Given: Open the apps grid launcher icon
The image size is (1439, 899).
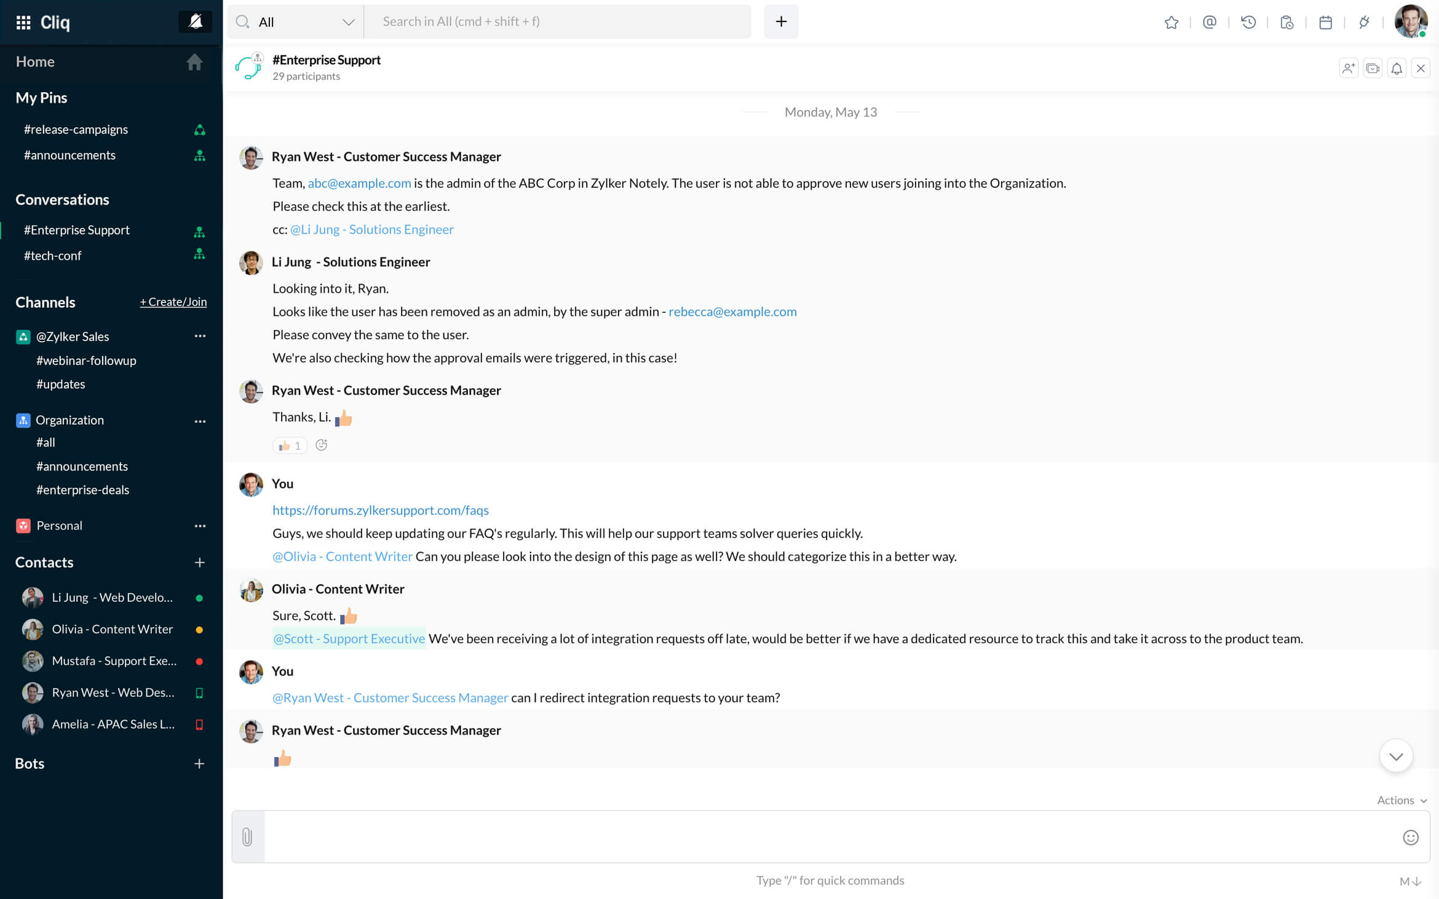Looking at the screenshot, I should point(23,22).
